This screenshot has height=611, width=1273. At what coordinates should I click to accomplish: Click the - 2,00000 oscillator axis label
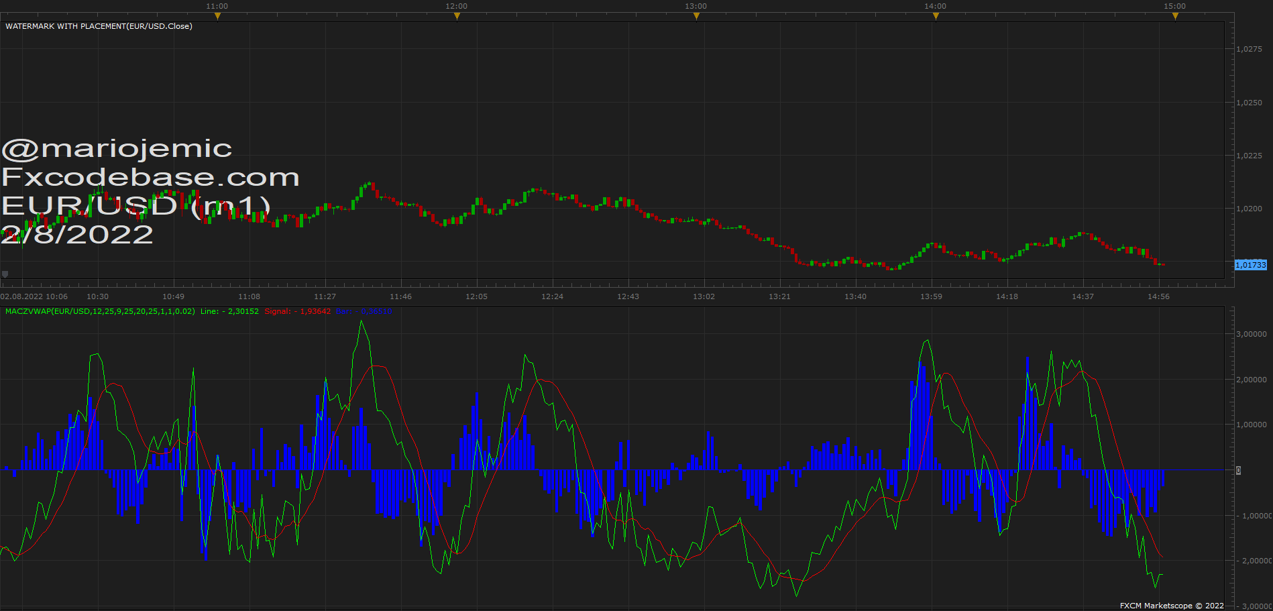tap(1254, 561)
